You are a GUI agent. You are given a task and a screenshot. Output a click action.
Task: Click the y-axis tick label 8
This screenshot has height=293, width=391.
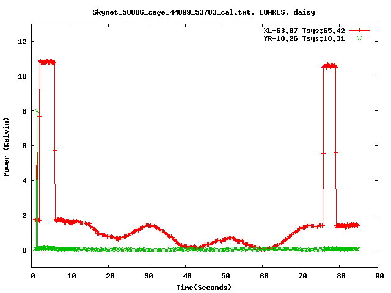24,111
